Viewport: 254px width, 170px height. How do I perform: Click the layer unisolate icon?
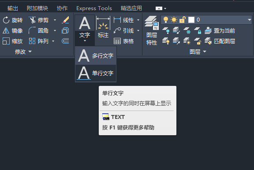point(176,41)
